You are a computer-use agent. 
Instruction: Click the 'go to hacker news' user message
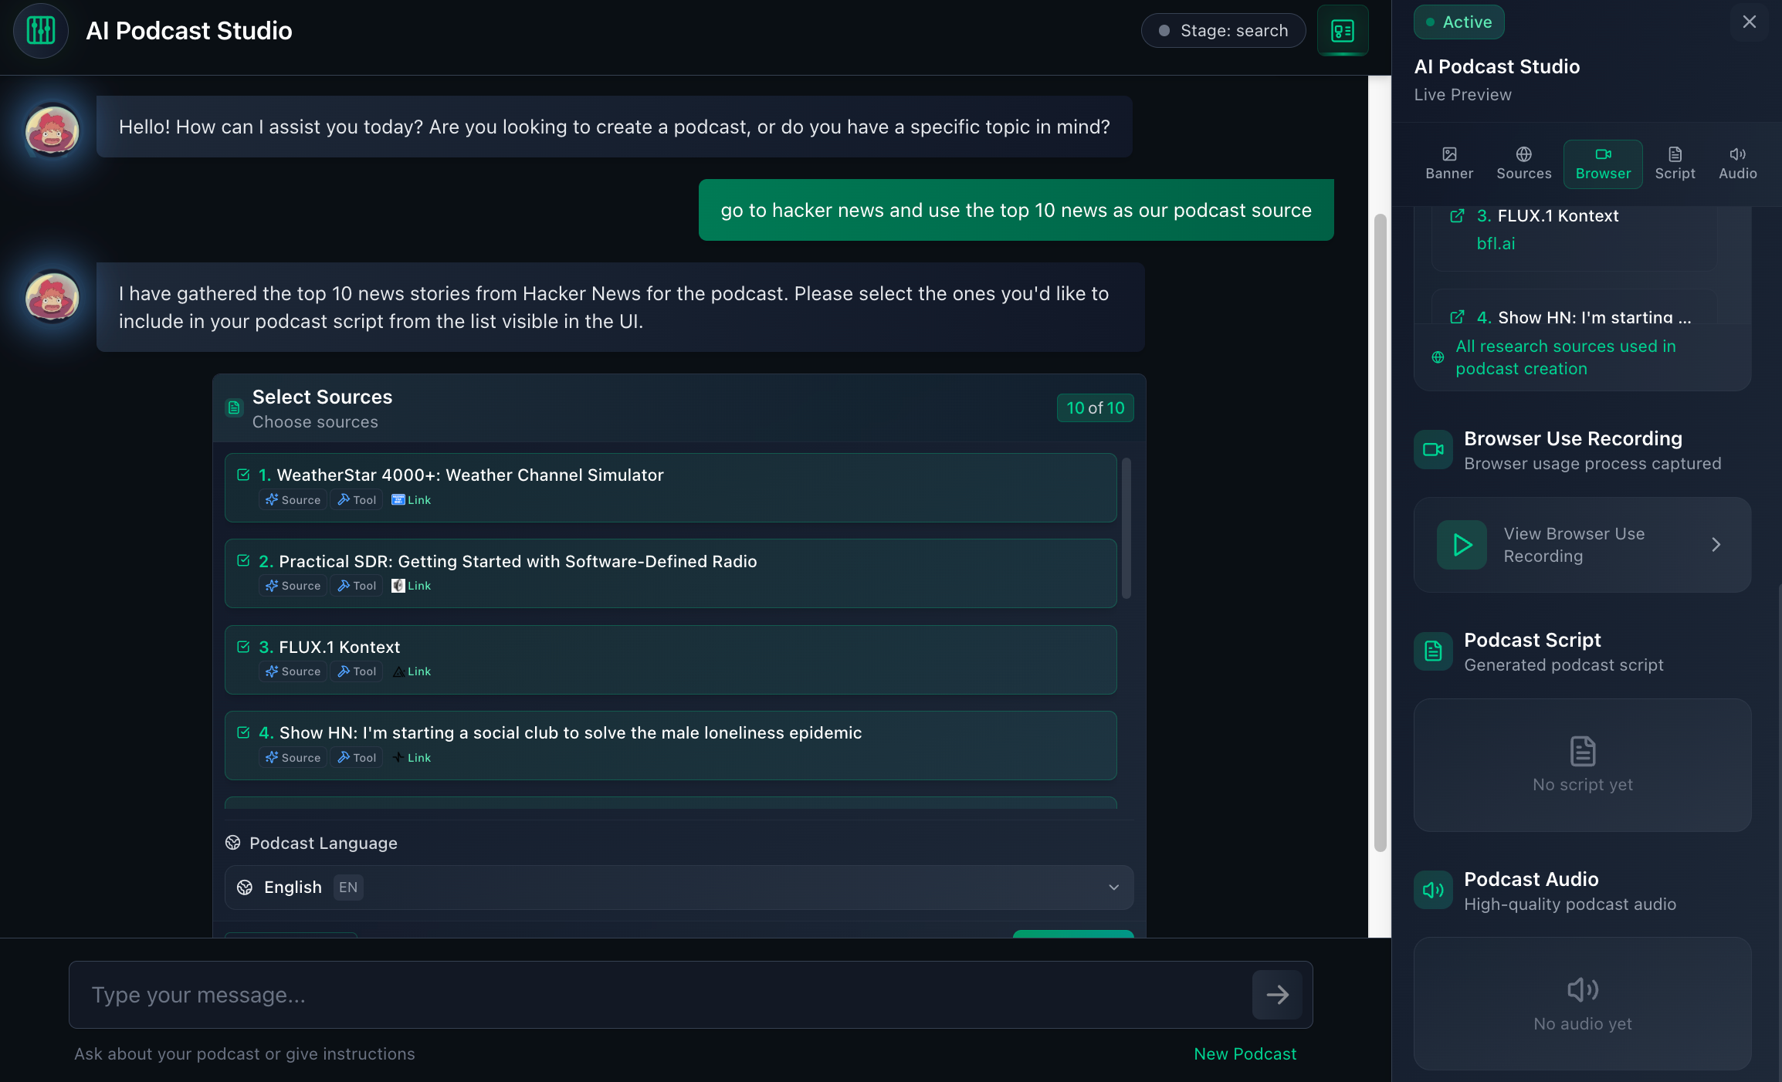point(1016,210)
